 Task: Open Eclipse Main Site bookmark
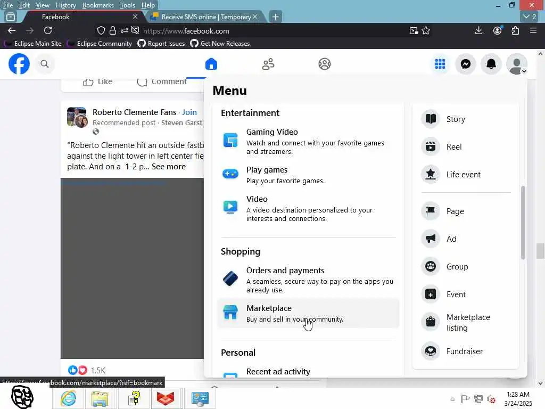(34, 44)
